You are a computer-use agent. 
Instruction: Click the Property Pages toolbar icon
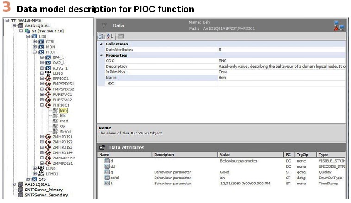[120, 36]
